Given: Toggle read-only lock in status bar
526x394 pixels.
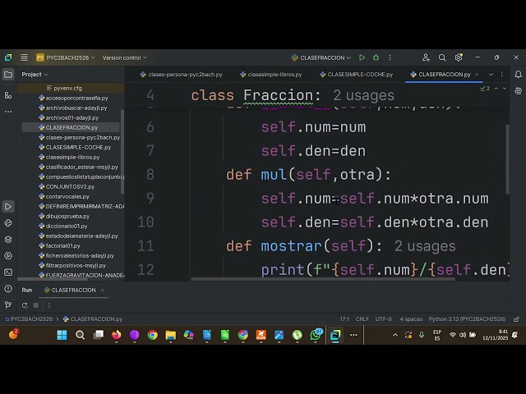Looking at the screenshot, I should point(517,319).
